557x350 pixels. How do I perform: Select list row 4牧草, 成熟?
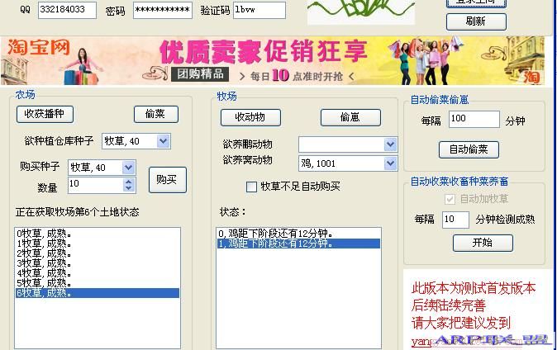97,273
